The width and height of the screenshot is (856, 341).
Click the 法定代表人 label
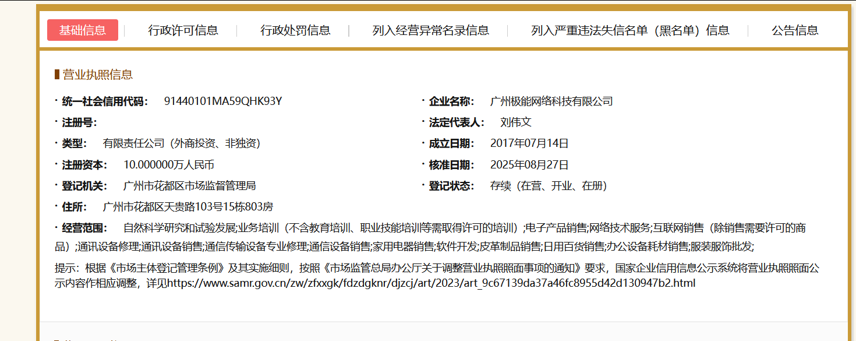pyautogui.click(x=457, y=122)
